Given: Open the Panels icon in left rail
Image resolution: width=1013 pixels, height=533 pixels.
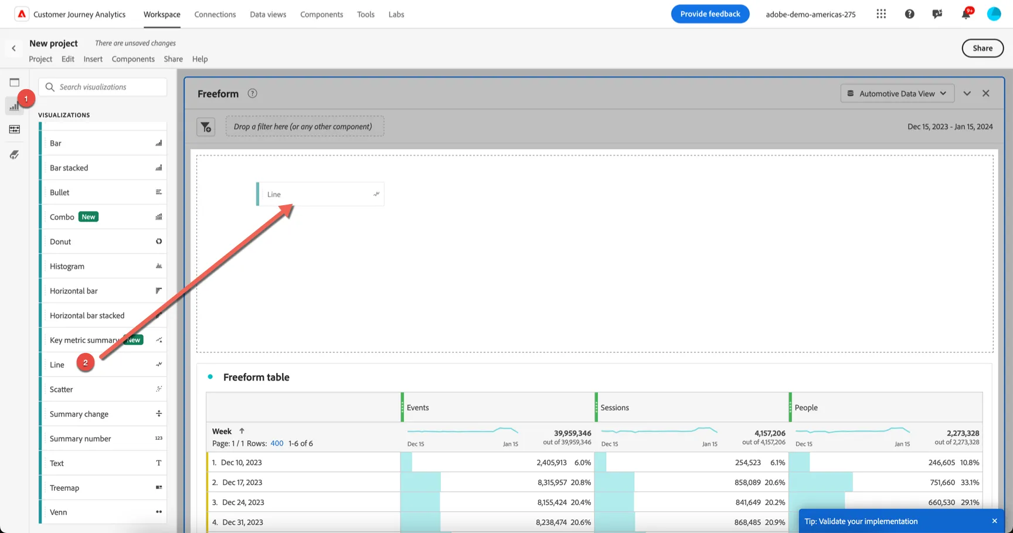Looking at the screenshot, I should tap(15, 83).
